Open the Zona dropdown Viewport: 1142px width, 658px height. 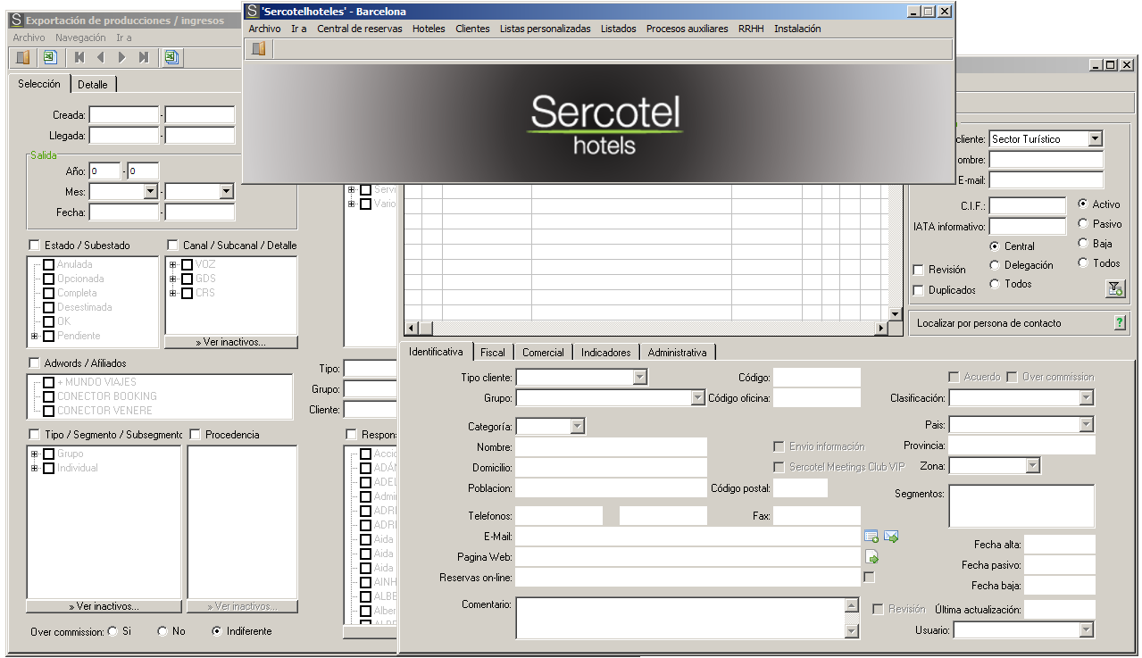click(x=1032, y=466)
